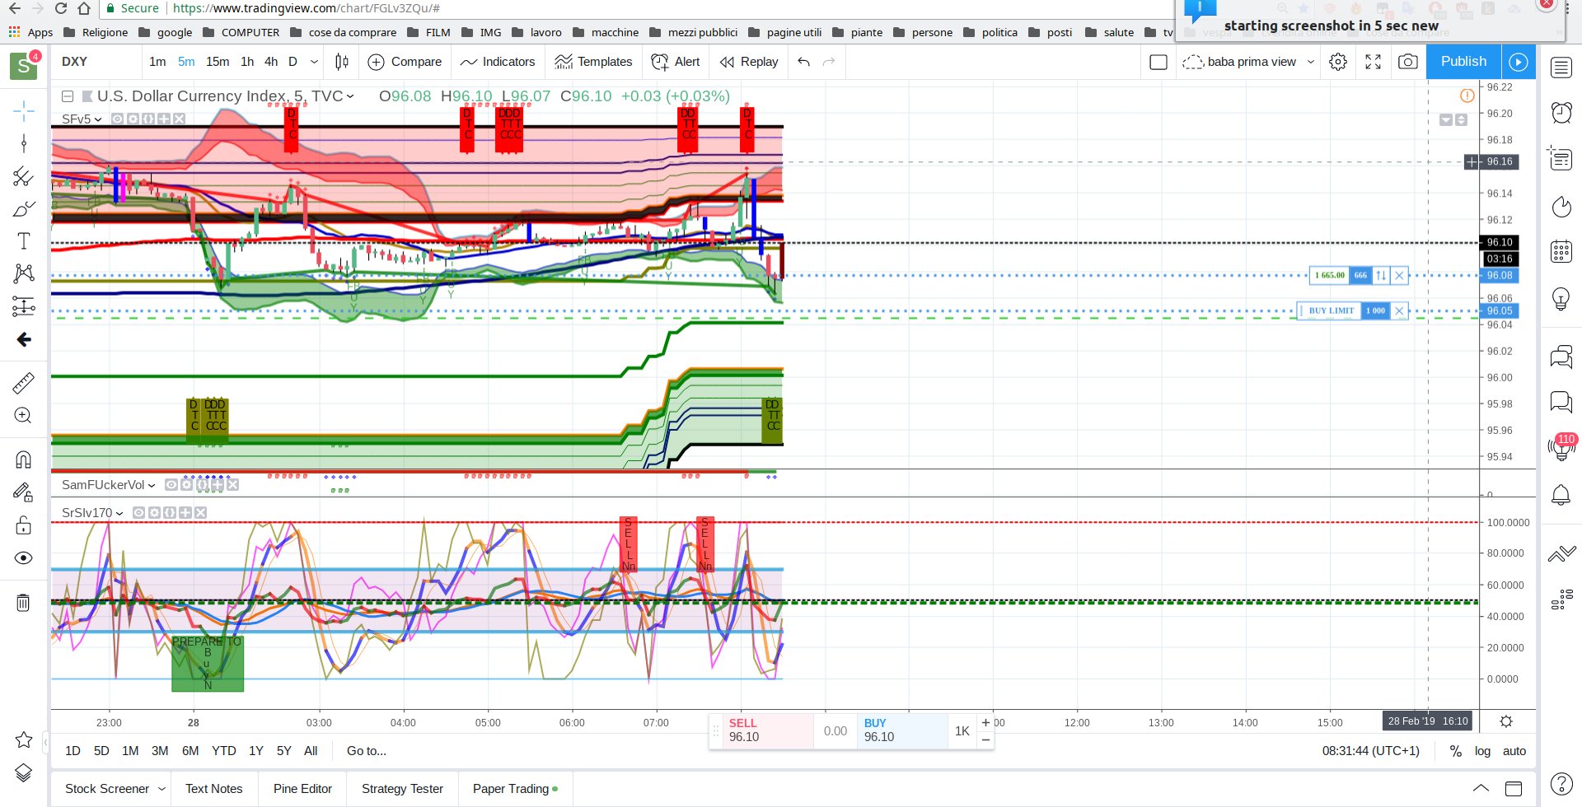This screenshot has height=807, width=1582.
Task: Open the Text Notes tab
Action: tap(213, 789)
